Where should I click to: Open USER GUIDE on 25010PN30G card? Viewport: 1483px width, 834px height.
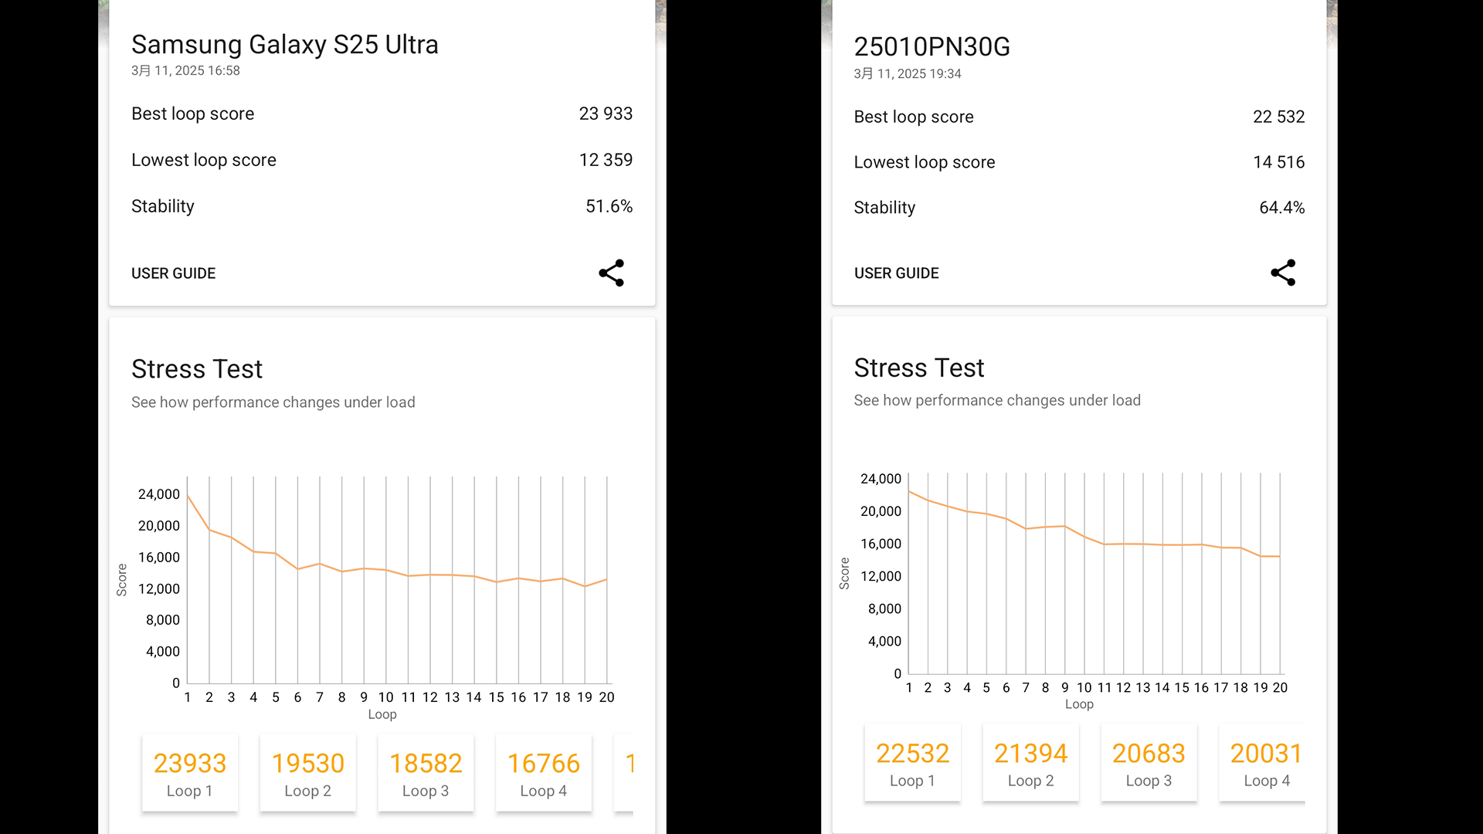tap(896, 273)
